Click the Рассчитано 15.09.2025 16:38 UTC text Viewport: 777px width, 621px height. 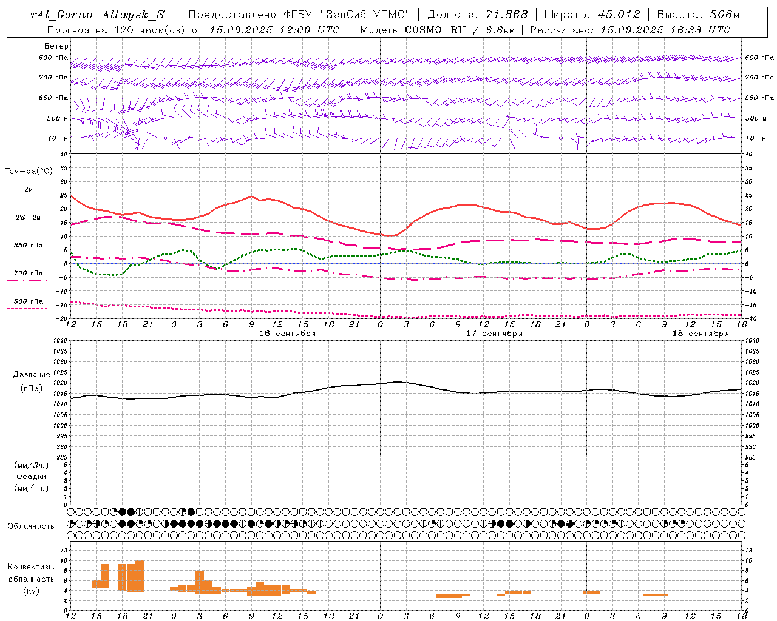[630, 30]
